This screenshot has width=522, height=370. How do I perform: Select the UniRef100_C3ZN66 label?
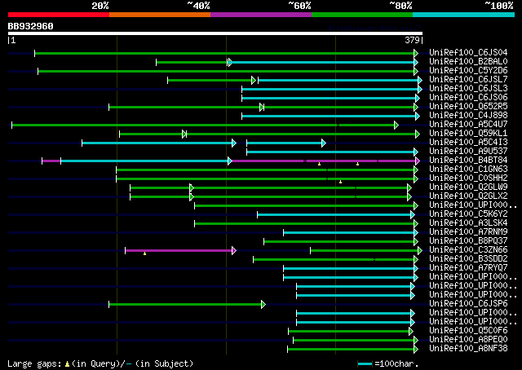click(468, 250)
